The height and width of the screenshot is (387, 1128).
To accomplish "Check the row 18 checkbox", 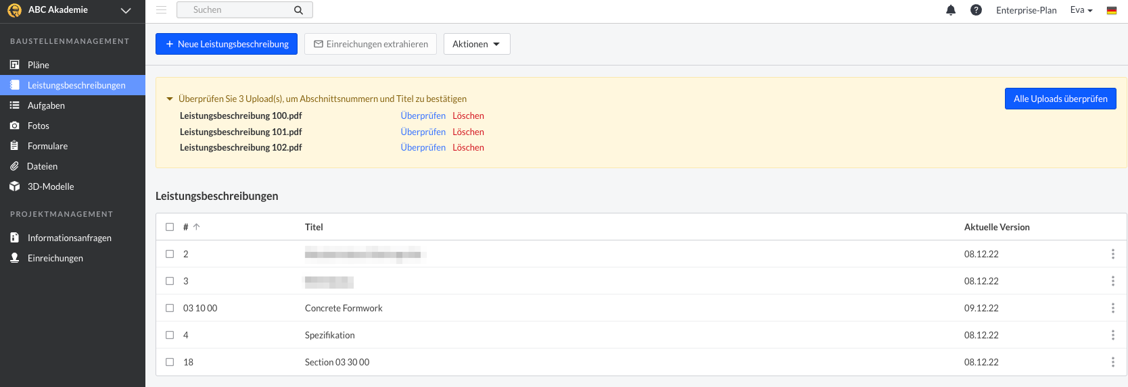I will pos(170,362).
